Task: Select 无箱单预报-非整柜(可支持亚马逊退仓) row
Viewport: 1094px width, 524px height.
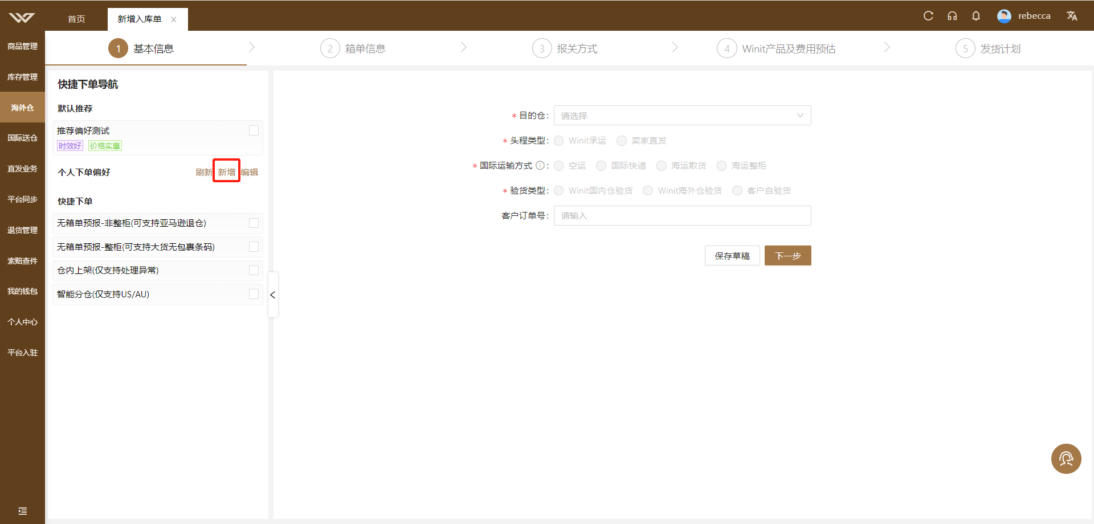Action: [x=157, y=223]
